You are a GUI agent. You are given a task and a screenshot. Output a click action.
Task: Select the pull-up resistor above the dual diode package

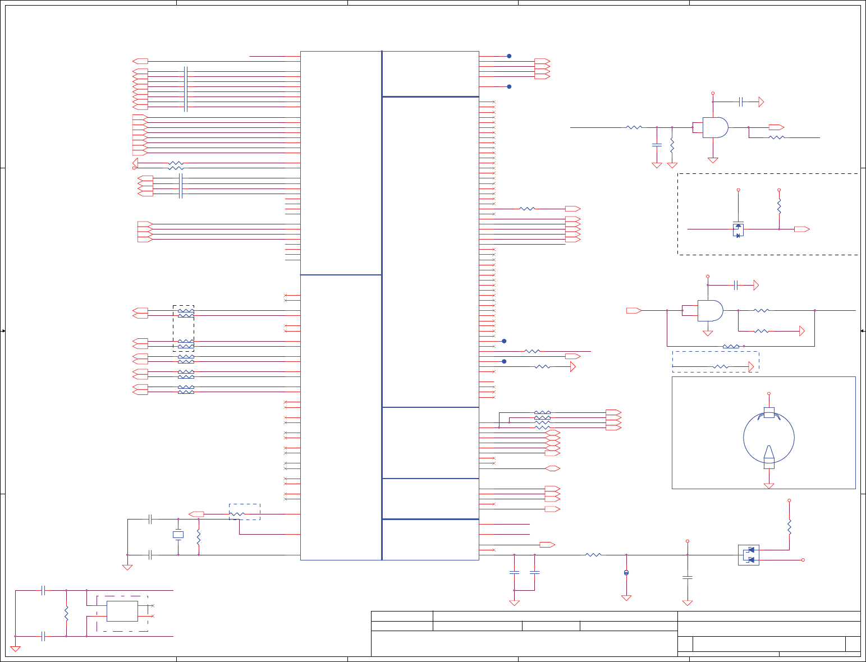click(x=789, y=527)
